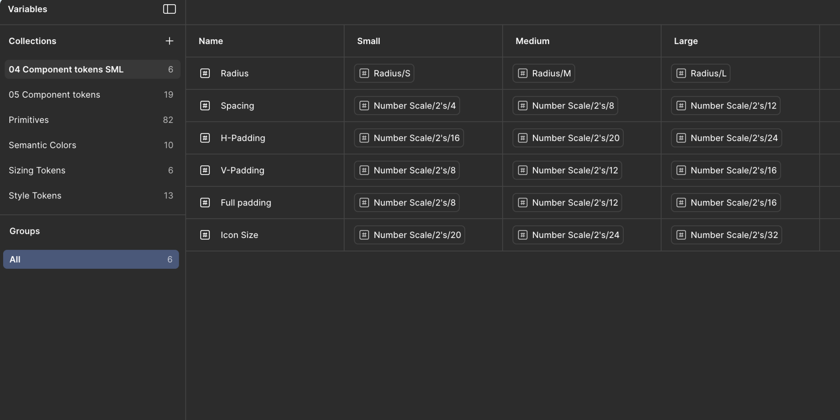
Task: Select the All group
Action: click(x=91, y=259)
